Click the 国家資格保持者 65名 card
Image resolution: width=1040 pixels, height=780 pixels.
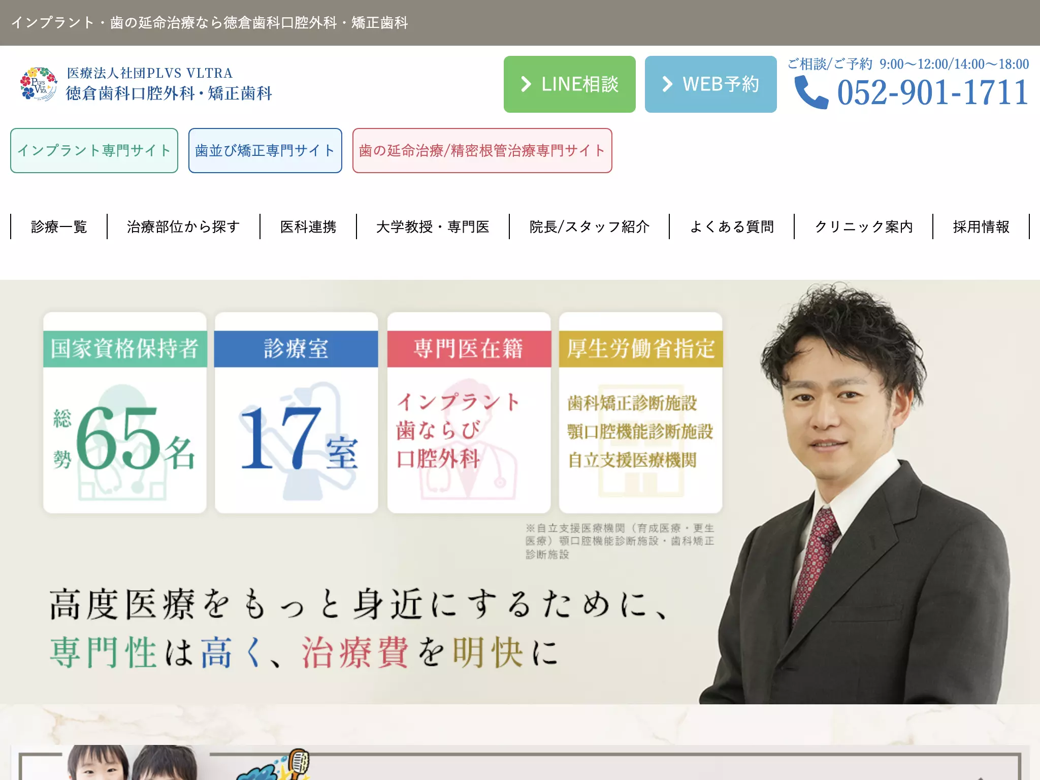pos(125,412)
